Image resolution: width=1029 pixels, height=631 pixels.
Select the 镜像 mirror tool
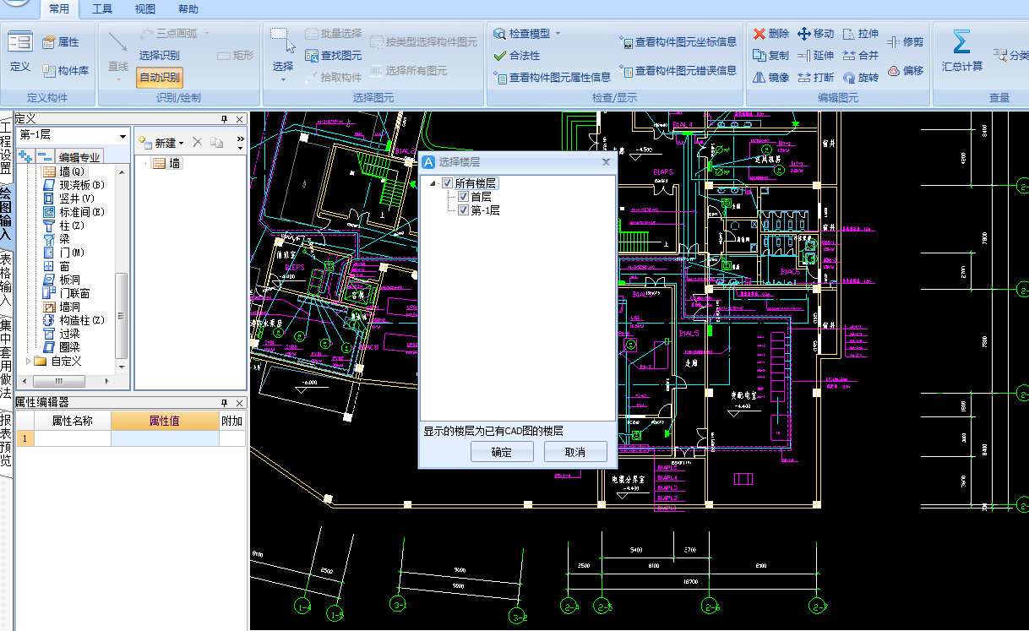(771, 77)
